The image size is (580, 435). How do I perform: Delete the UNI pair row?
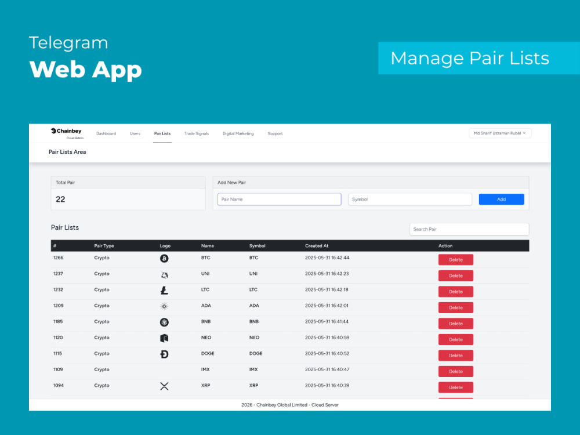coord(456,275)
